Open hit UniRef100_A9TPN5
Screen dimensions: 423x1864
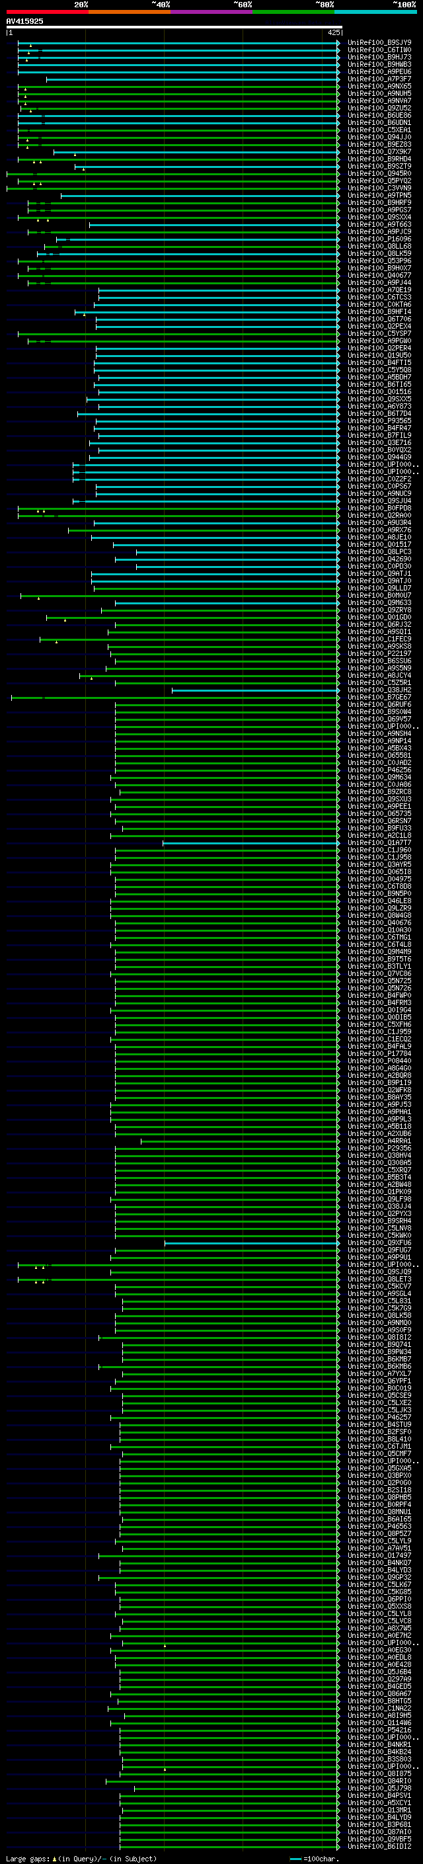[x=379, y=195]
